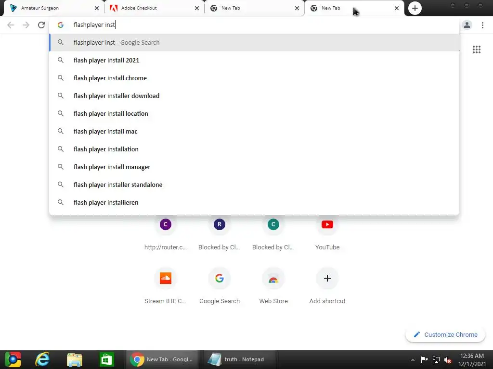Select 'flashplayer inst - Google Search' suggestion
Screen dimensions: 493x369
click(x=254, y=42)
